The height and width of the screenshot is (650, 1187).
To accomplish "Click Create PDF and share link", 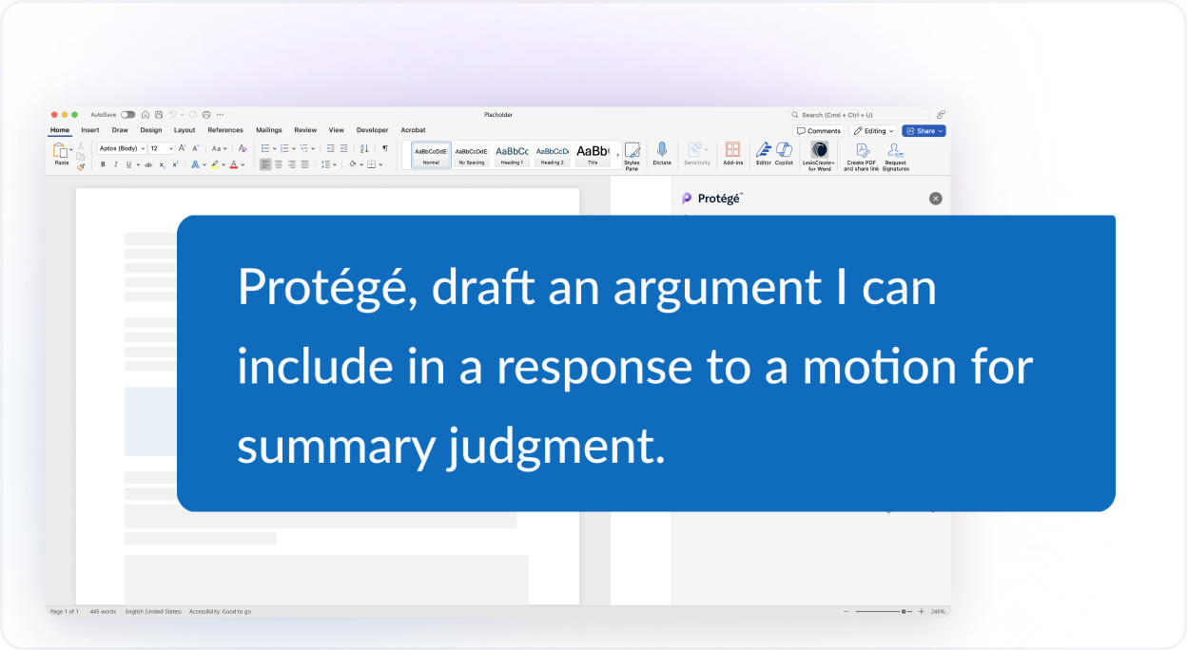I will tap(862, 156).
